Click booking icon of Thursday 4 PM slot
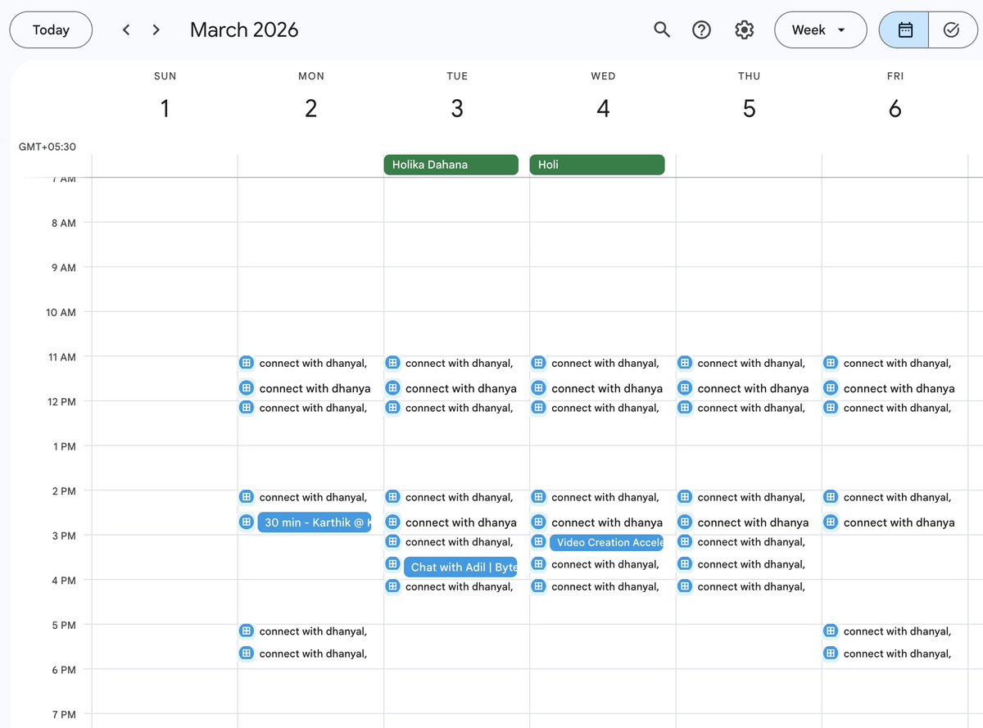The height and width of the screenshot is (728, 983). (x=685, y=586)
